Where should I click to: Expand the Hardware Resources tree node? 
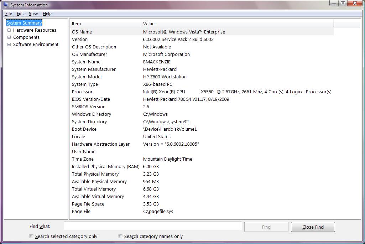click(x=9, y=30)
